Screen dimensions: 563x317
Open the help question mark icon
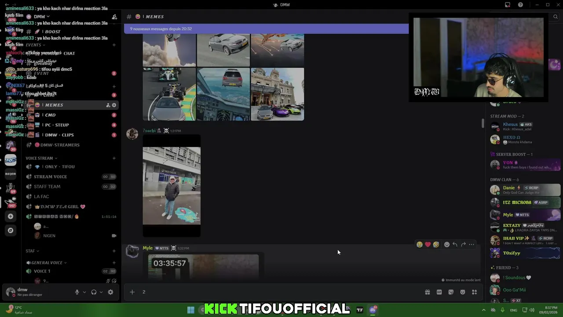click(520, 5)
